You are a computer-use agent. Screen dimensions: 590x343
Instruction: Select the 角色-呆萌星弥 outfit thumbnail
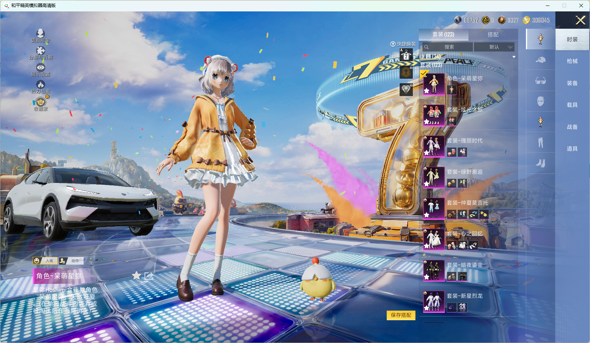pos(434,84)
